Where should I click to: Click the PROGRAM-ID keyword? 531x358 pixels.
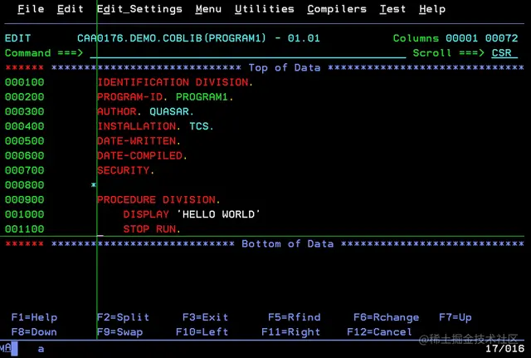[129, 97]
